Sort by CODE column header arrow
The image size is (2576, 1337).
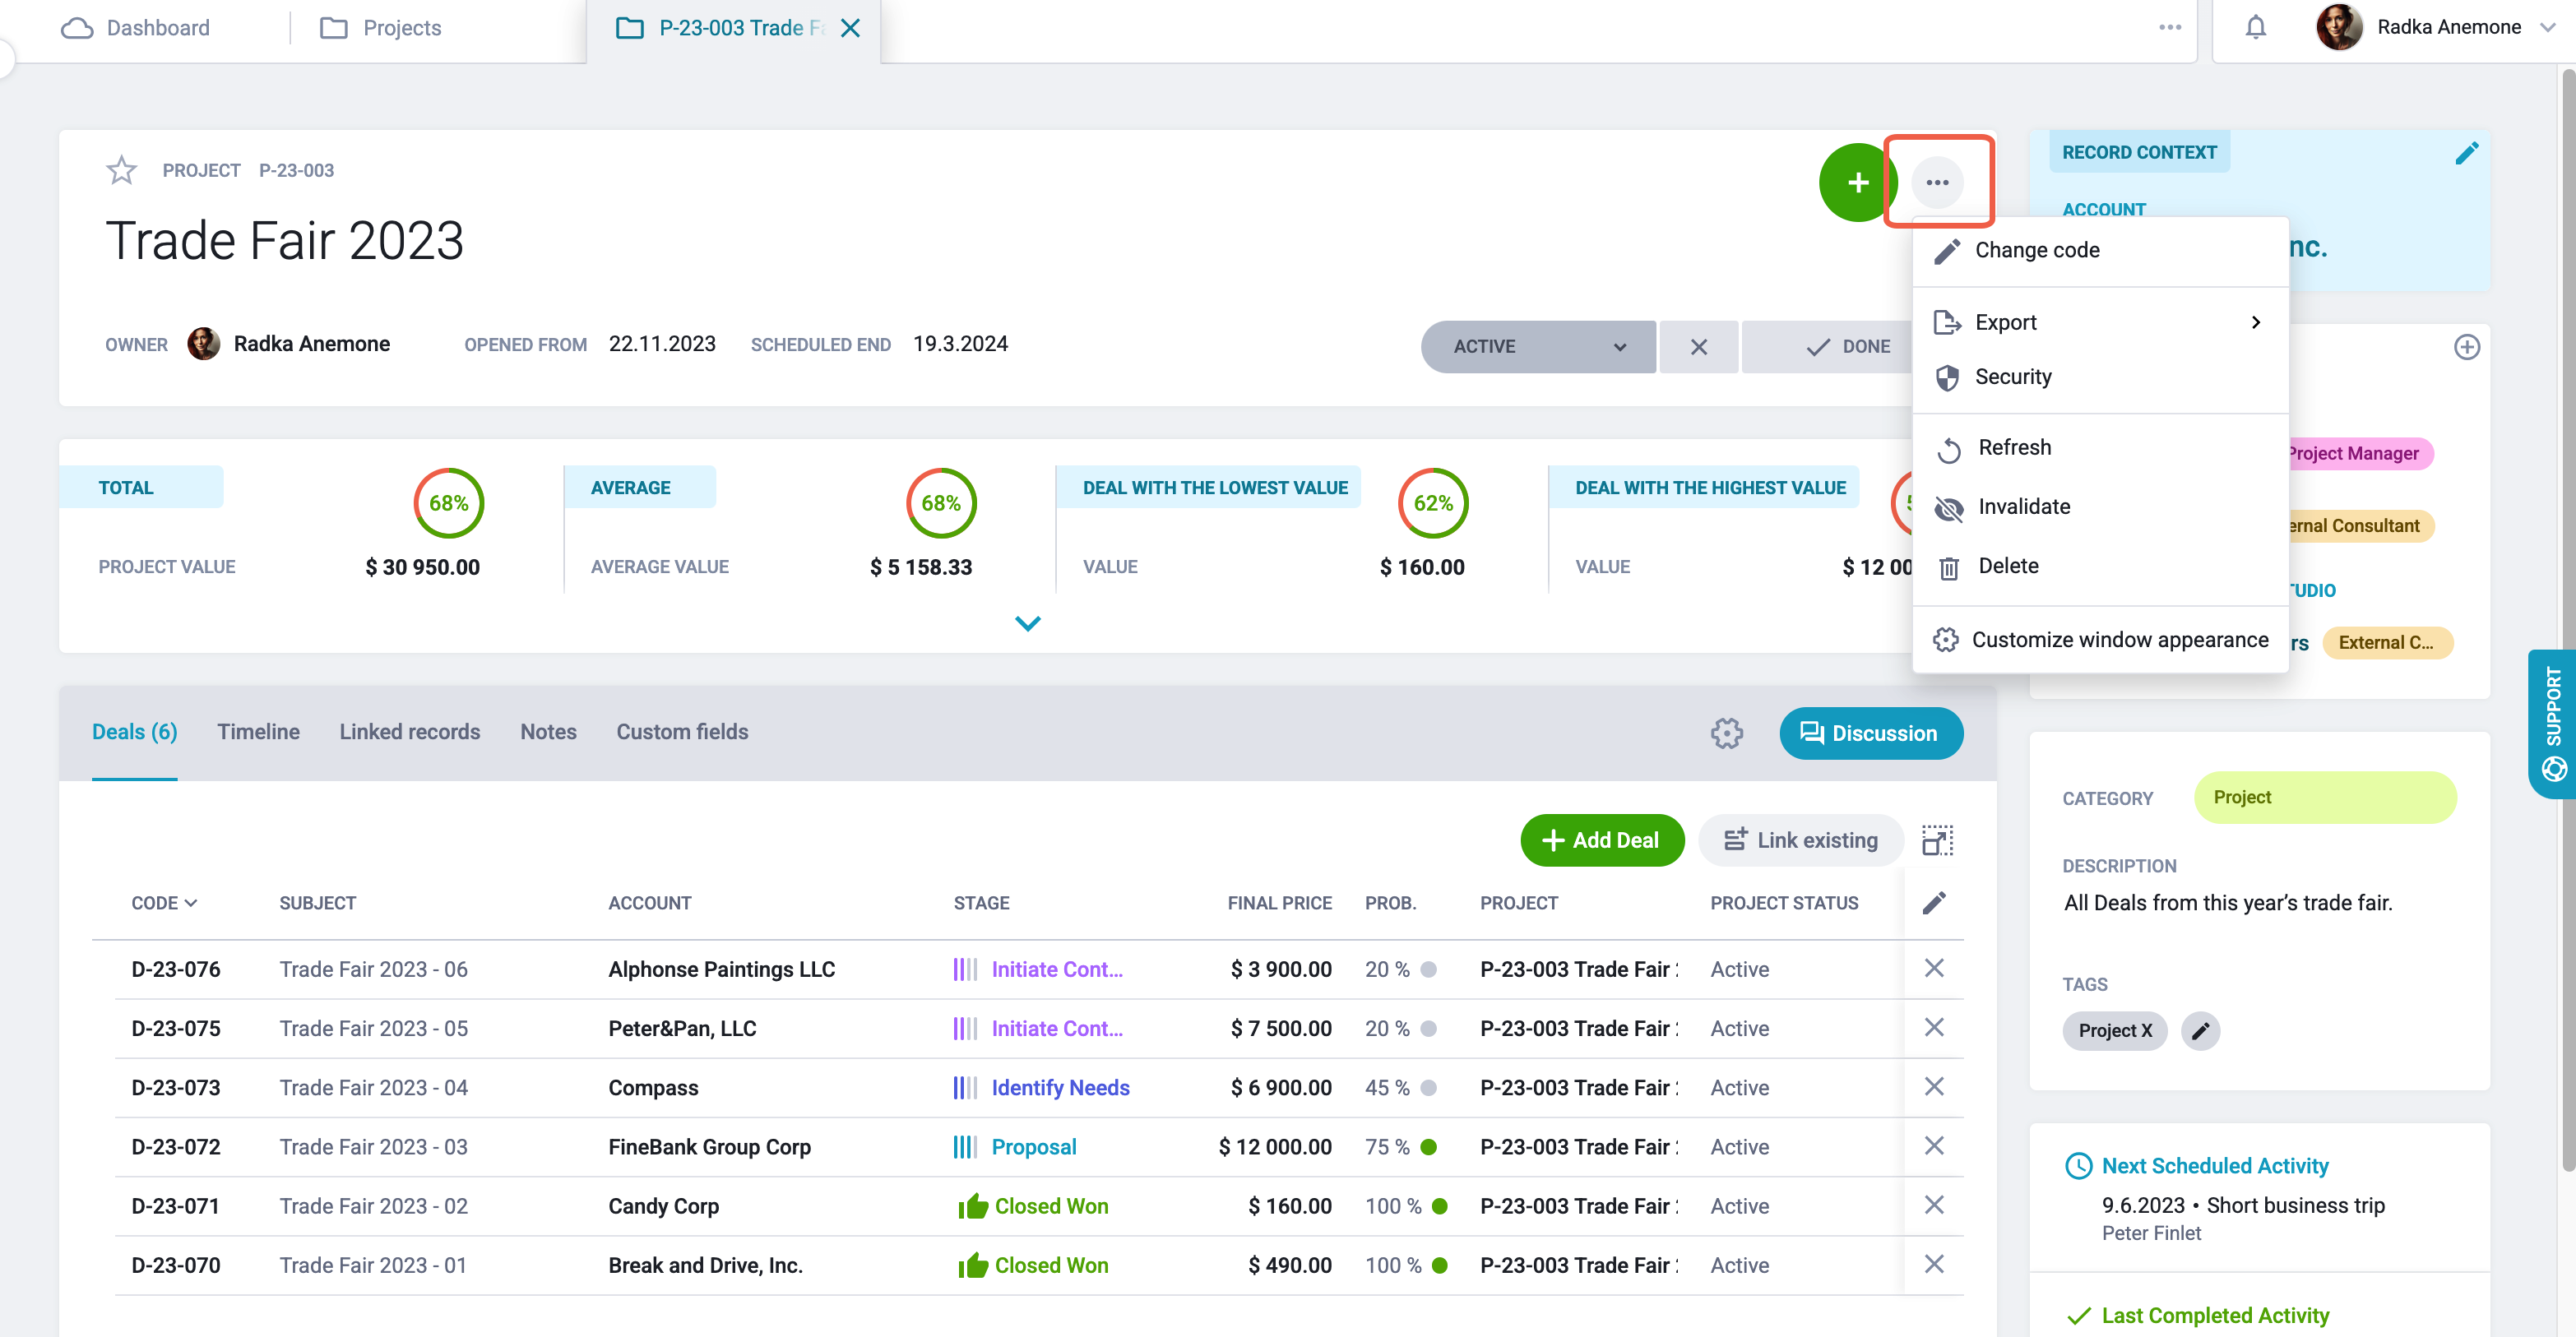point(190,903)
